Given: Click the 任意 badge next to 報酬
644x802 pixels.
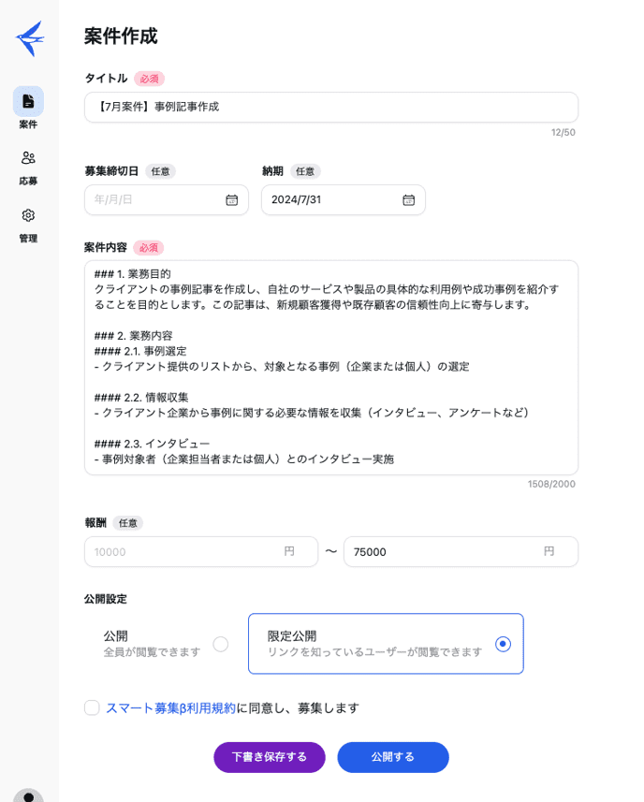Looking at the screenshot, I should 128,523.
